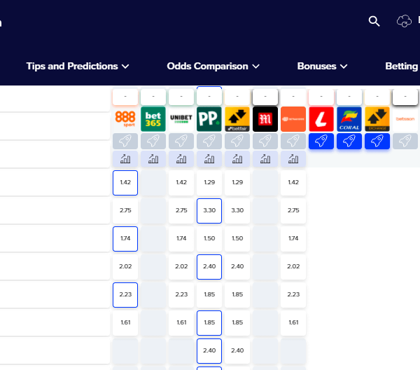This screenshot has height=370, width=420.
Task: Click the search magnifier icon
Action: 374,21
